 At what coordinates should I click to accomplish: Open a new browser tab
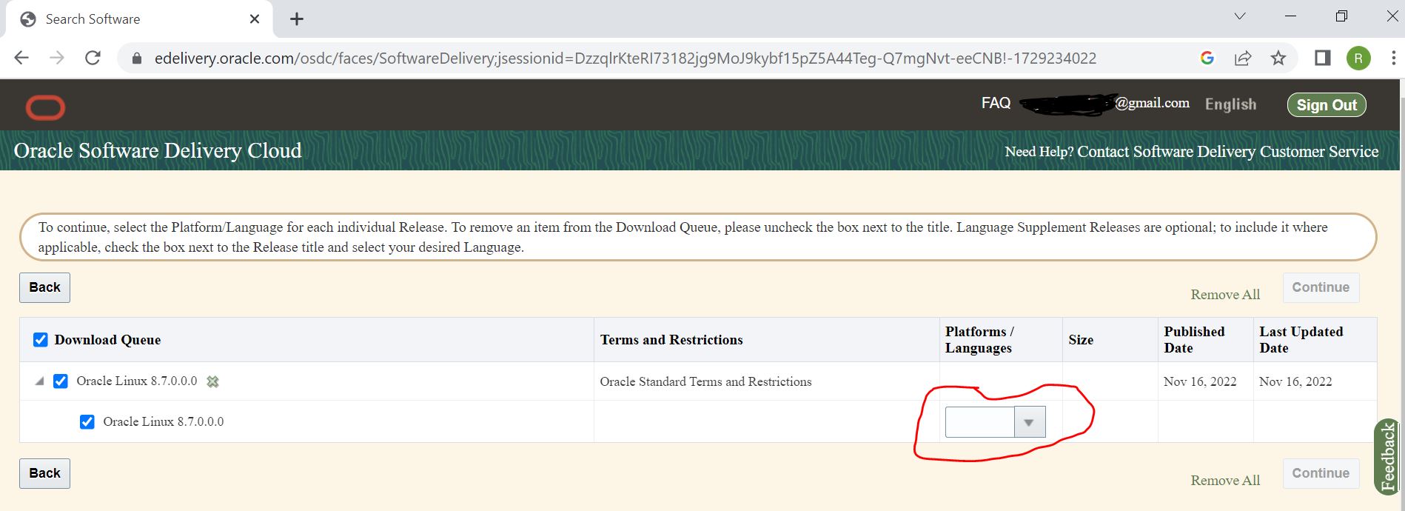coord(297,19)
